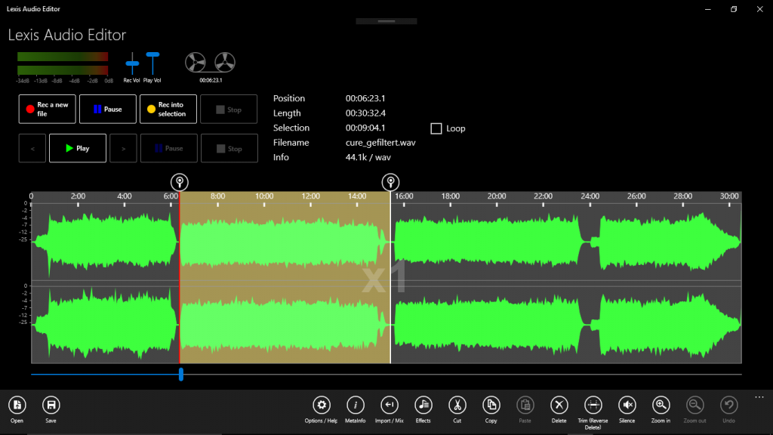Click the left selection pin marker
The image size is (773, 435).
(180, 181)
